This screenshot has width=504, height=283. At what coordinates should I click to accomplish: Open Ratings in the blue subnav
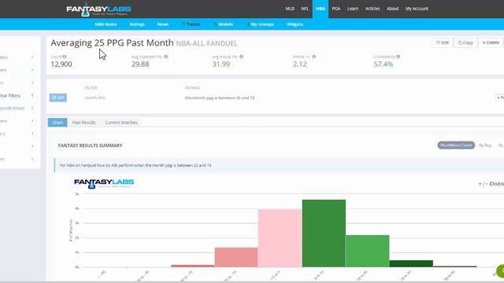click(137, 24)
